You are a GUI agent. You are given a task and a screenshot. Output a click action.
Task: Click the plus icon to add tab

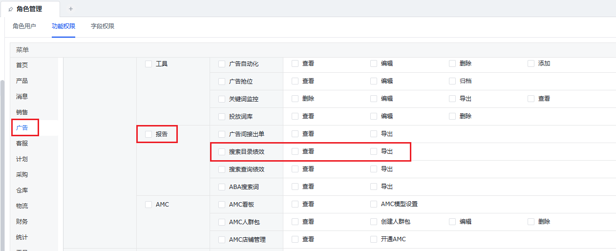[71, 9]
